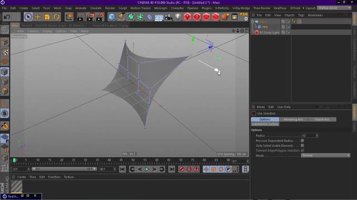Toggle Only Select Visible Elements checkbox

[x=302, y=146]
